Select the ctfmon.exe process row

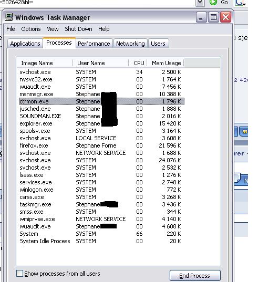pyautogui.click(x=101, y=101)
